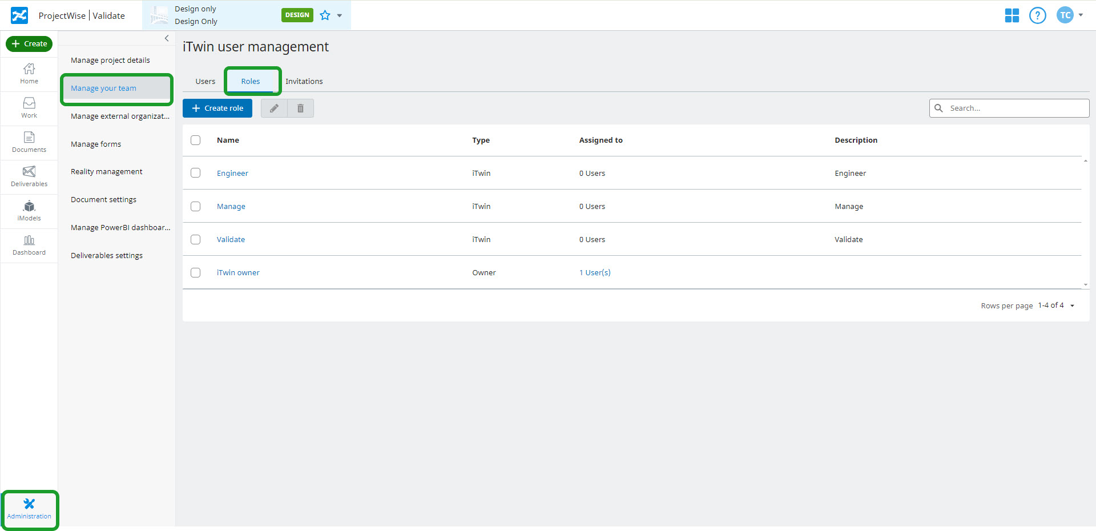
Task: Click the Create role button
Action: click(x=217, y=108)
